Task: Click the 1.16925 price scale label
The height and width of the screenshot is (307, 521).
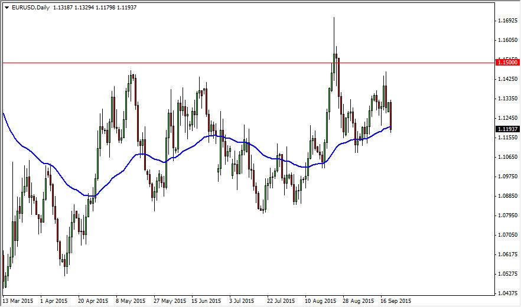Action: point(507,21)
